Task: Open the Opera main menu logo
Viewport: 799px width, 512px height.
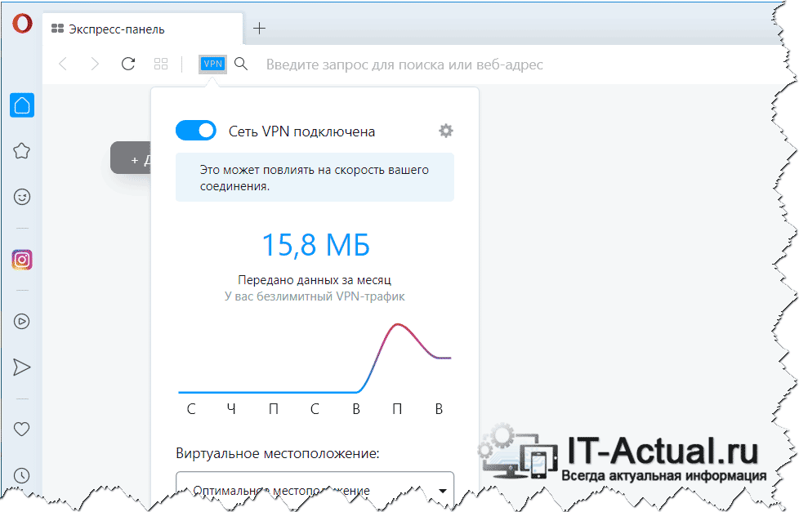Action: point(22,24)
